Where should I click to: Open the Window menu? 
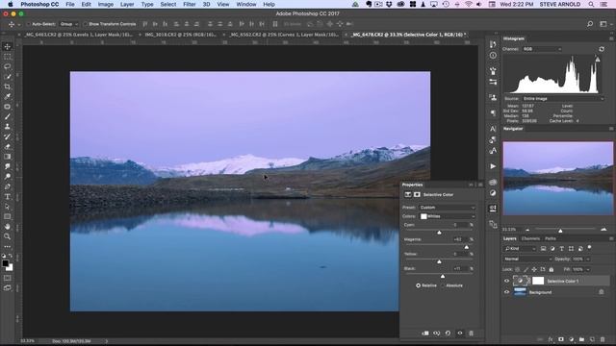click(x=246, y=4)
